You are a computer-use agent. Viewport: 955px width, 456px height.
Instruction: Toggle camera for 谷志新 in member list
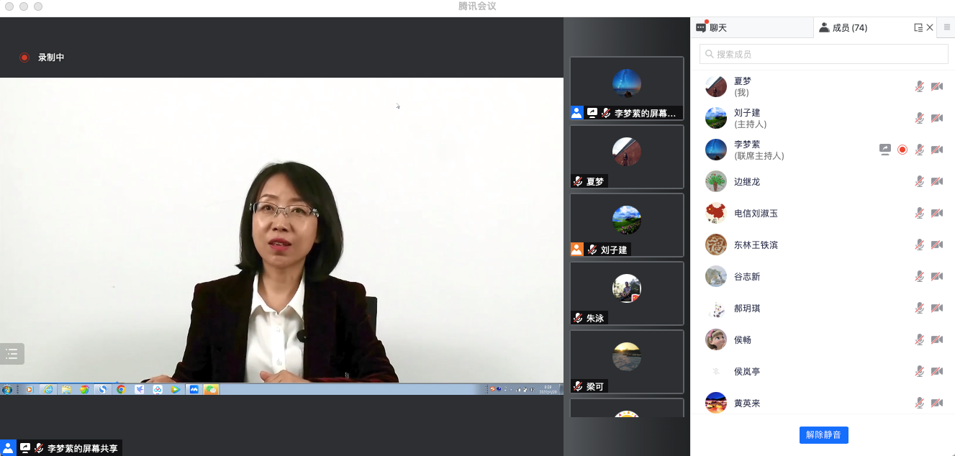[936, 276]
